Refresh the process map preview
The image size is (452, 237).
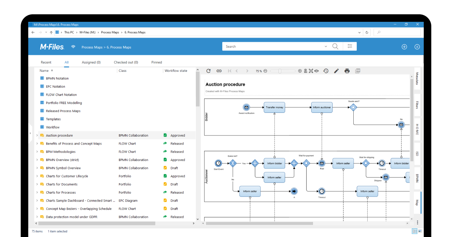click(x=208, y=71)
